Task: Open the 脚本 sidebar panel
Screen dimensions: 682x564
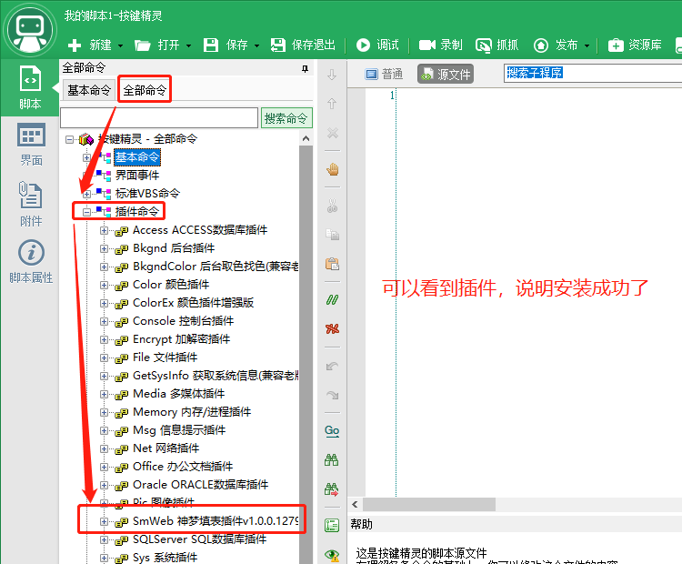Action: tap(30, 87)
